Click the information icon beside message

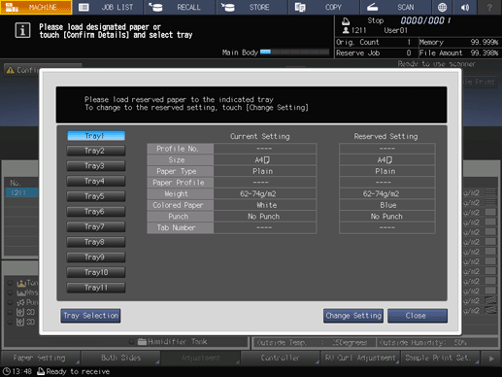22,30
